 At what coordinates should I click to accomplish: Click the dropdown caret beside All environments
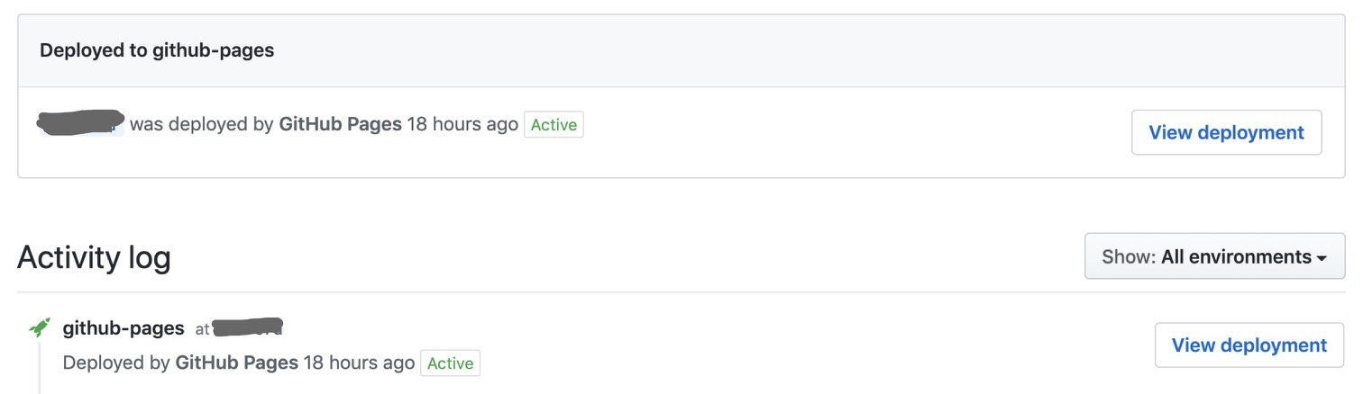(1322, 258)
